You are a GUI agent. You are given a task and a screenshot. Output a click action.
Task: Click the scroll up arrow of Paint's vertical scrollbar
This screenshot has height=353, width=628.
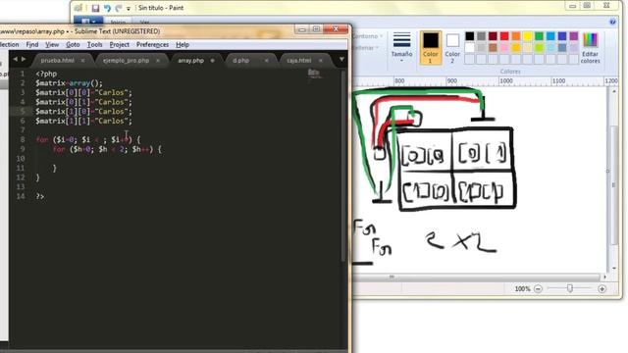(614, 91)
